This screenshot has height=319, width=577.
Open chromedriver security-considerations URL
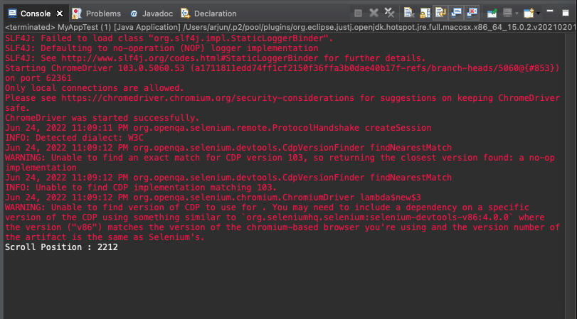pyautogui.click(x=208, y=98)
